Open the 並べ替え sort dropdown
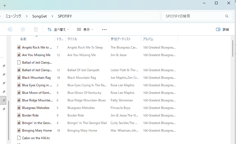This screenshot has width=236, height=144. point(58,29)
